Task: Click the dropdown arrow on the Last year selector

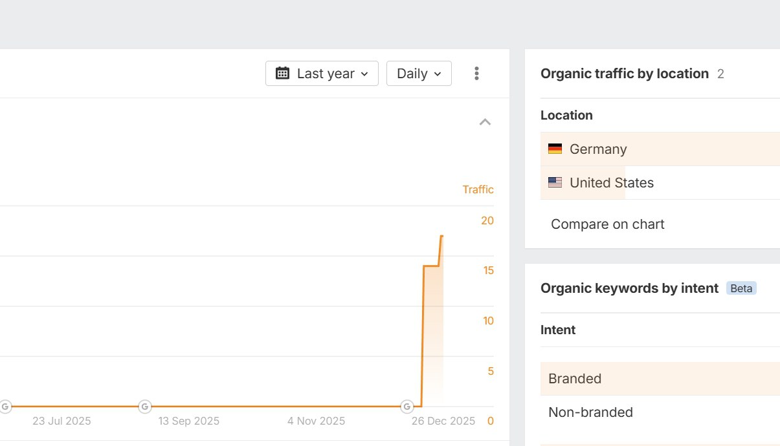Action: tap(364, 74)
